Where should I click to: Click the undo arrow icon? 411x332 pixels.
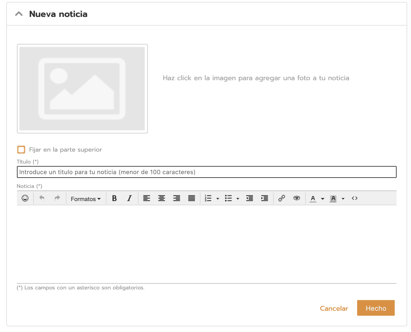pyautogui.click(x=42, y=198)
